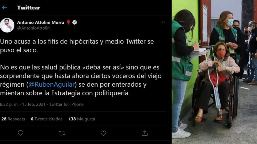Screen dimensions: 257x144
Task: Click the Twitter for iPhone source label
Action: pyautogui.click(x=66, y=104)
